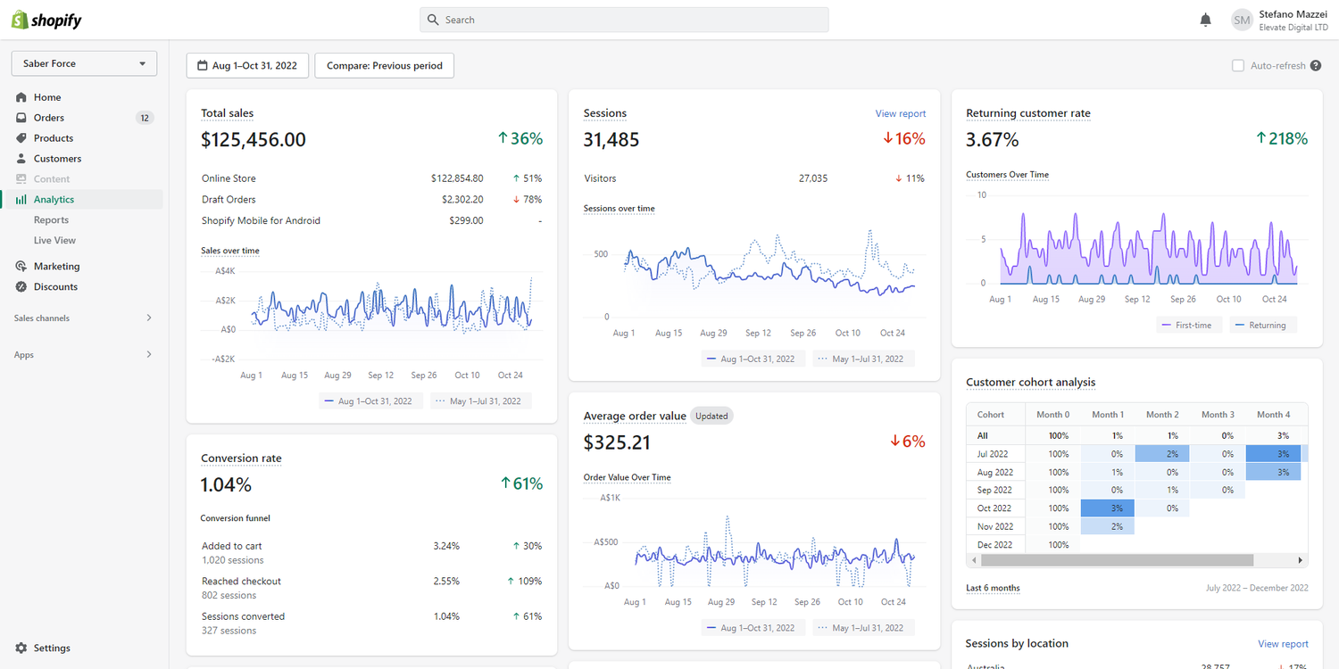
Task: Click the Customers person icon
Action: click(x=21, y=159)
